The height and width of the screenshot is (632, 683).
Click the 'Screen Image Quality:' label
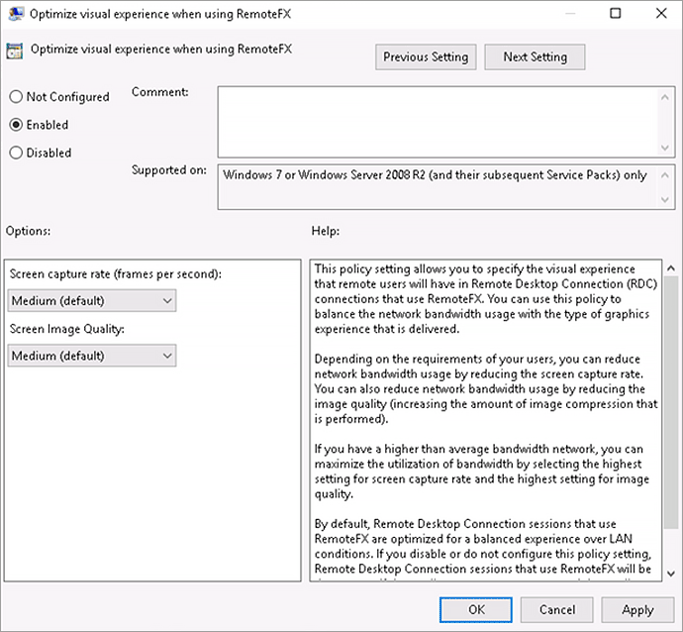point(66,329)
